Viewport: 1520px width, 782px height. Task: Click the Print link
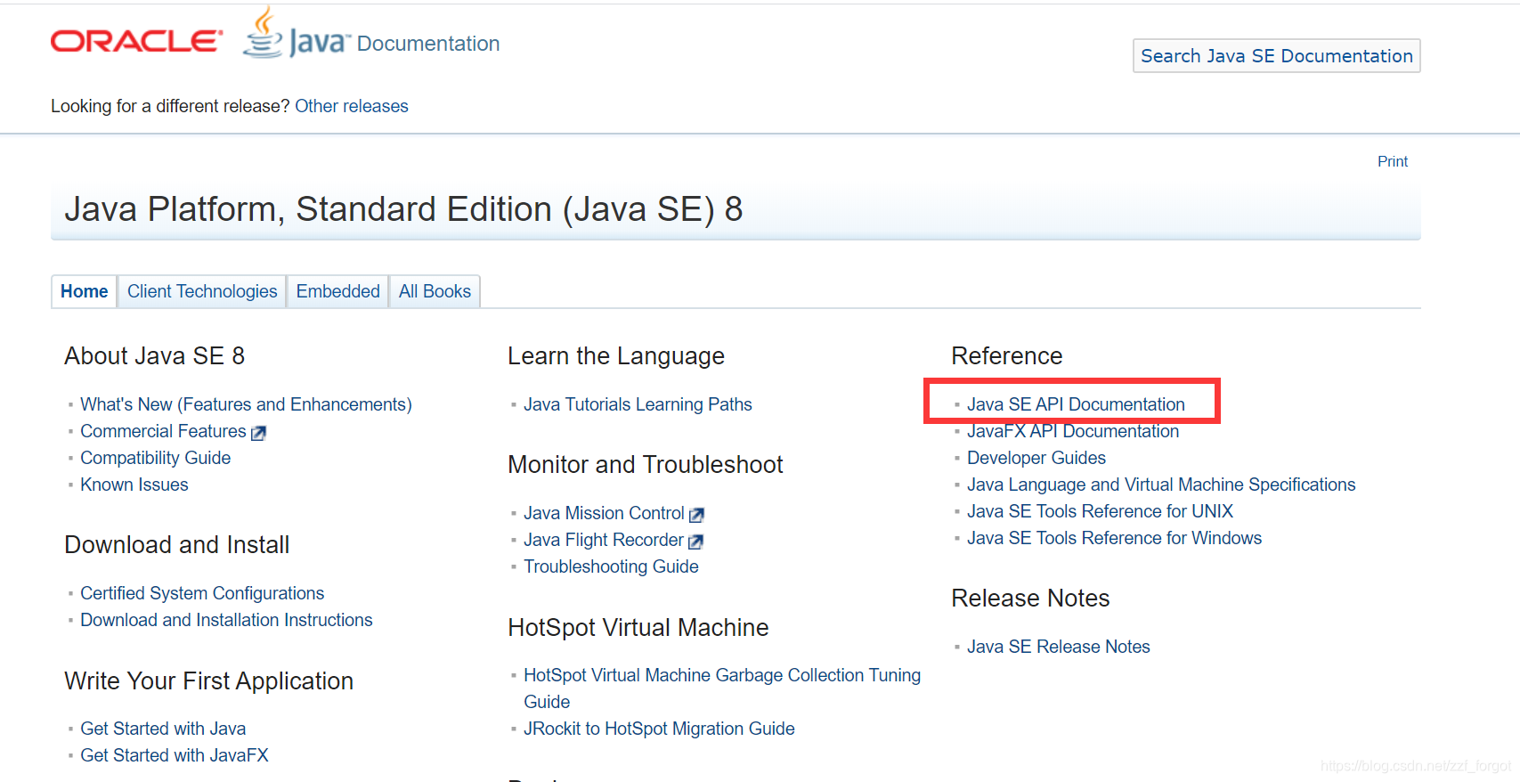click(x=1393, y=161)
